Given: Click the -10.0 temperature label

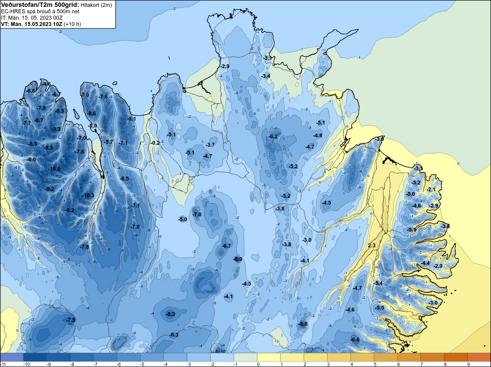Looking at the screenshot, I should pyautogui.click(x=54, y=169).
